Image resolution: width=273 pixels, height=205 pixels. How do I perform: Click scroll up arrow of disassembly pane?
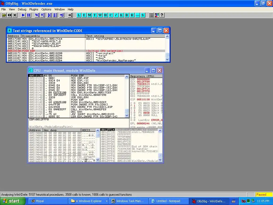coord(127,77)
